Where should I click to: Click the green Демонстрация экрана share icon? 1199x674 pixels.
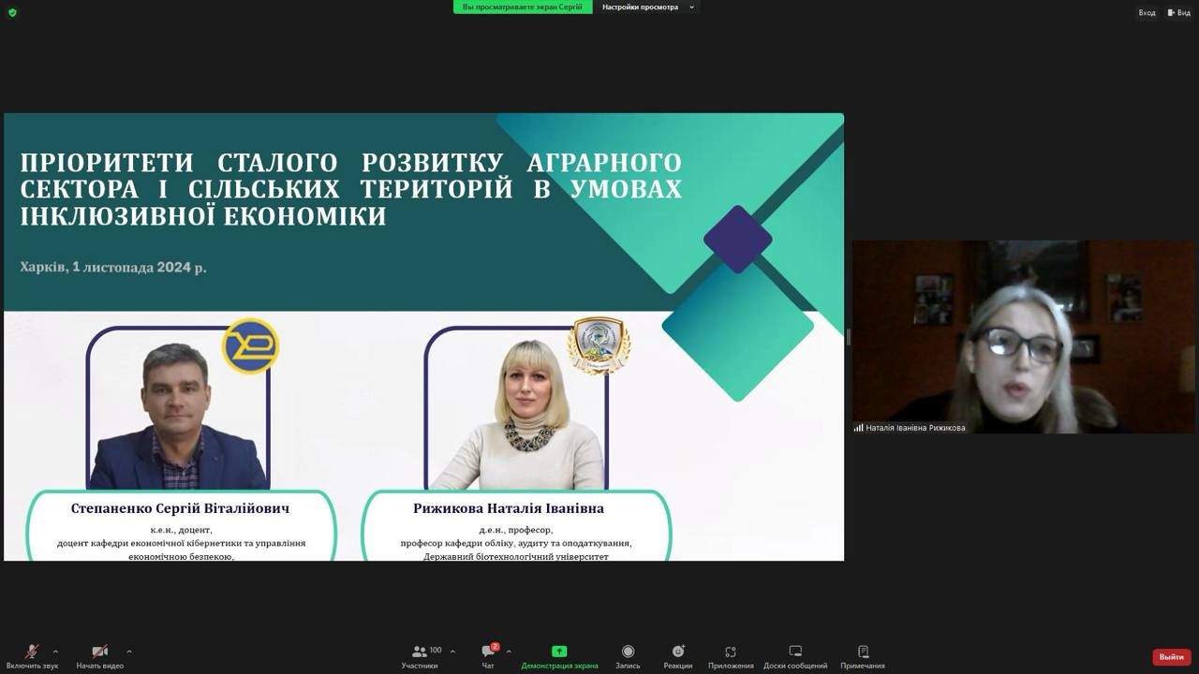559,652
